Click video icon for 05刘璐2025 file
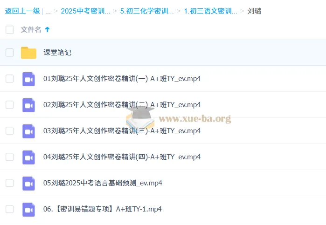The height and width of the screenshot is (225, 326). [x=28, y=183]
